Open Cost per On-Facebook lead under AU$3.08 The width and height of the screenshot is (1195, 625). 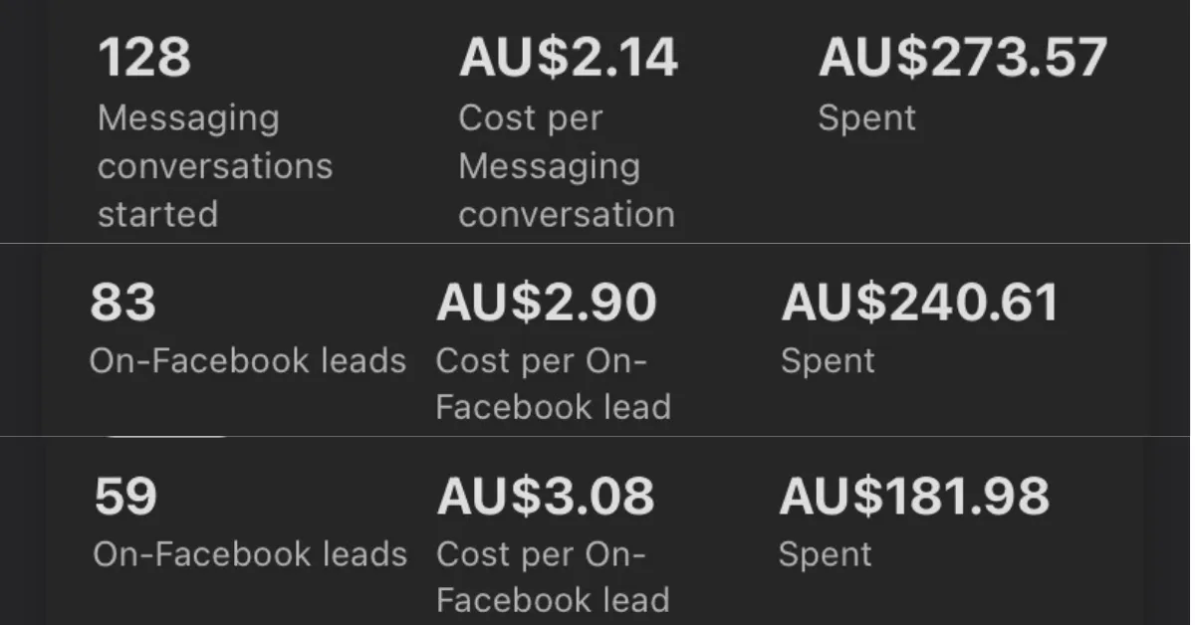pos(553,577)
